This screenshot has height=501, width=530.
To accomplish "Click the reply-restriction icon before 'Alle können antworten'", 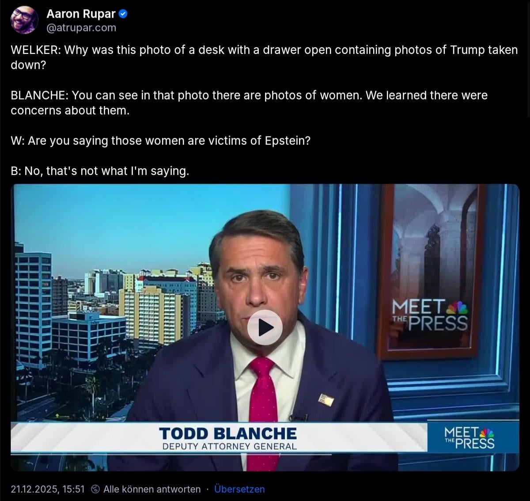I will (x=95, y=489).
